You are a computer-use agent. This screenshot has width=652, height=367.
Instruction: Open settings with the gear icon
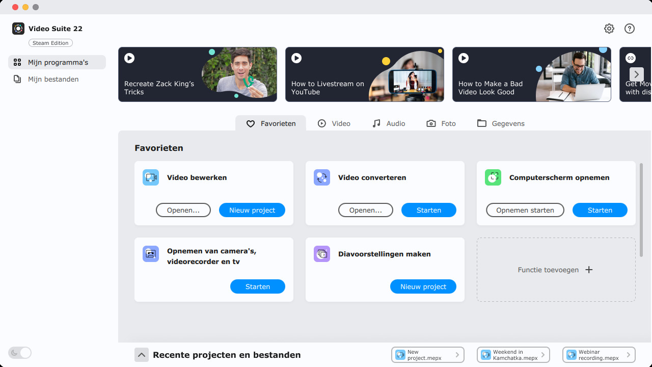tap(609, 29)
